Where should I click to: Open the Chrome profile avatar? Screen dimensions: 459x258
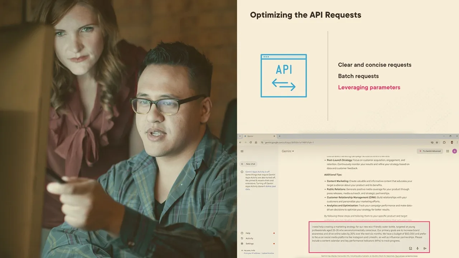(451, 142)
